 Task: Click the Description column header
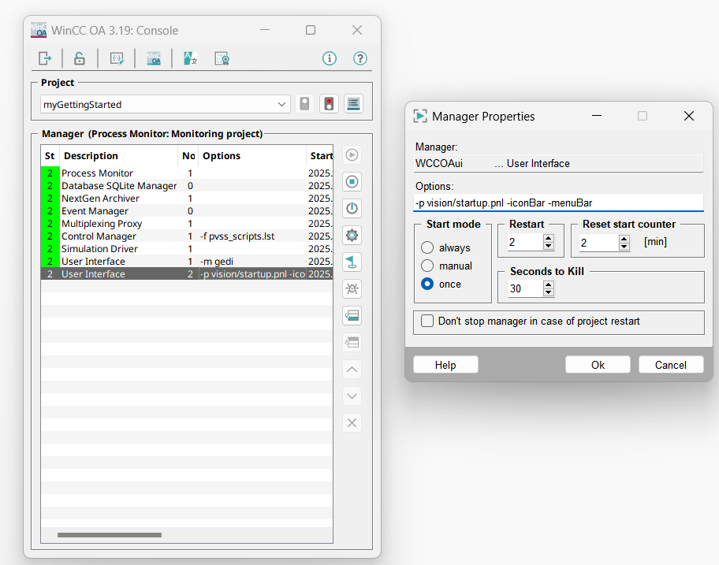(119, 156)
